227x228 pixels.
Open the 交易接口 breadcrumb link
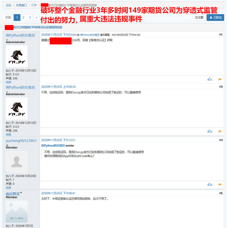click(x=21, y=5)
